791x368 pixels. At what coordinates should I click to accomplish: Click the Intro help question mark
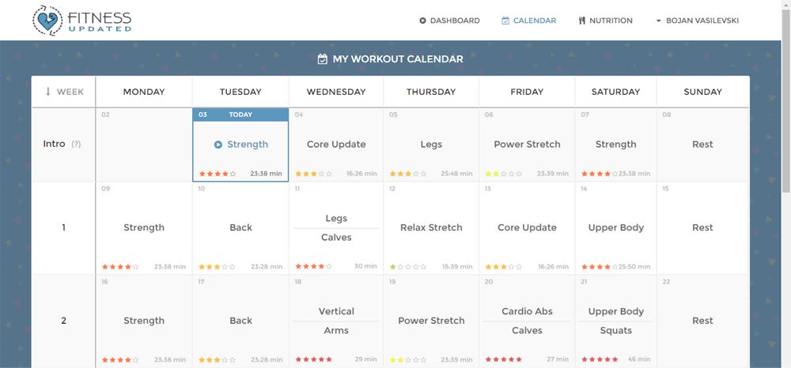coord(76,145)
